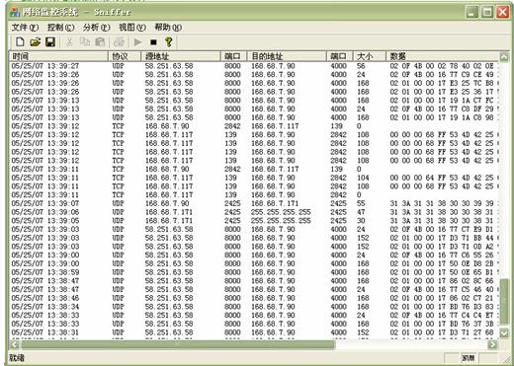This screenshot has width=514, height=366.
Task: Click the size value 47
Action: tap(361, 212)
